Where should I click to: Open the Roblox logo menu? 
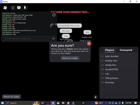(x=5, y=8)
